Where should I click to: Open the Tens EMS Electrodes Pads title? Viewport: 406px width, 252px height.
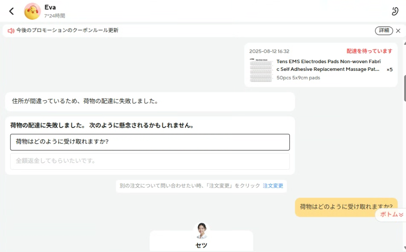(x=328, y=65)
